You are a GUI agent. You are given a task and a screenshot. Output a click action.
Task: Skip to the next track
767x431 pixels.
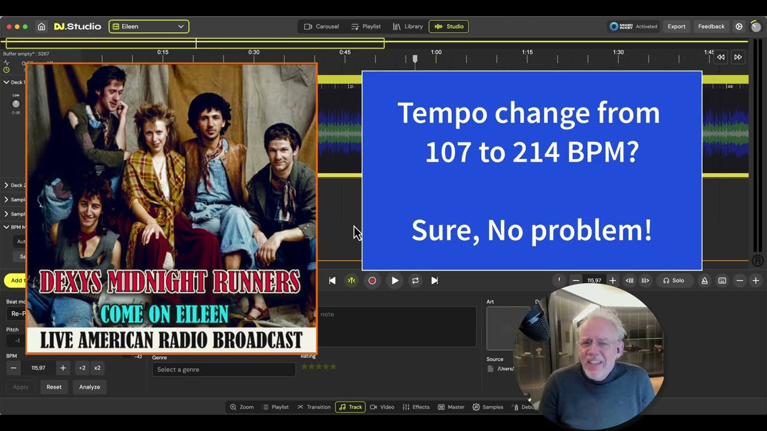pyautogui.click(x=434, y=280)
